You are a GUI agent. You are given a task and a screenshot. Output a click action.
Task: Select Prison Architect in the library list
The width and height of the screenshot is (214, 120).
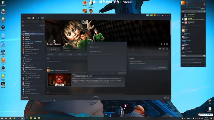coord(29,44)
